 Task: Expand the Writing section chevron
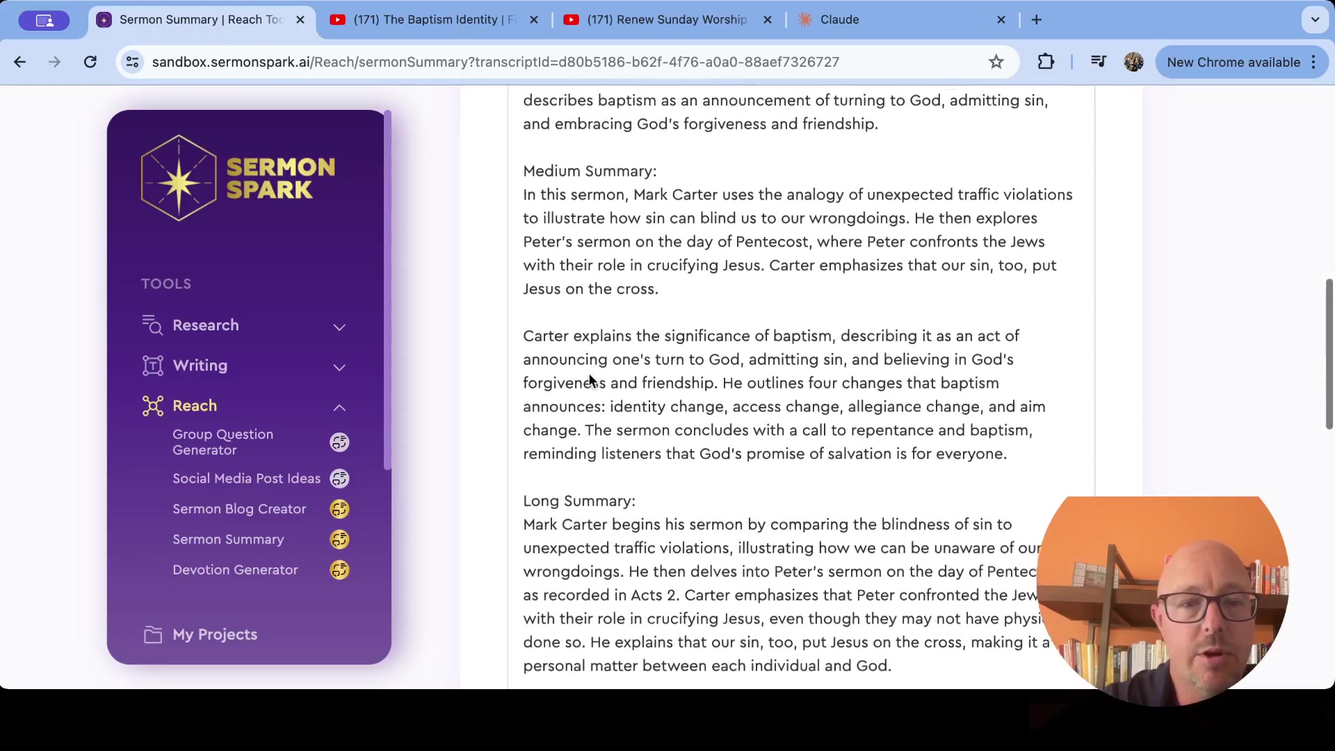[x=339, y=367]
